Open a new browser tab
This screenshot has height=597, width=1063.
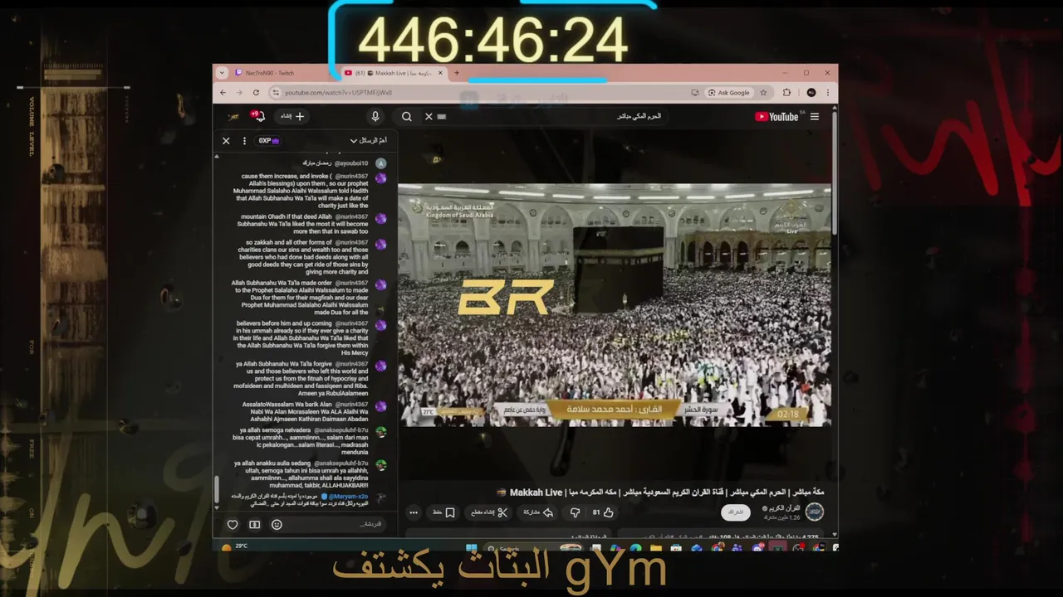coord(456,73)
